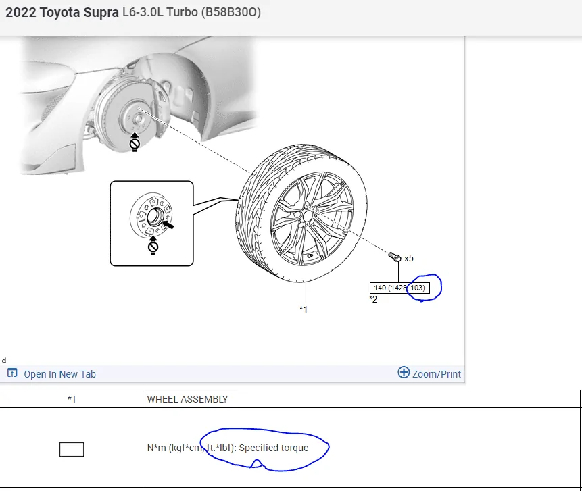
Task: Click the empty rectangle torque legend symbol
Action: (x=72, y=450)
